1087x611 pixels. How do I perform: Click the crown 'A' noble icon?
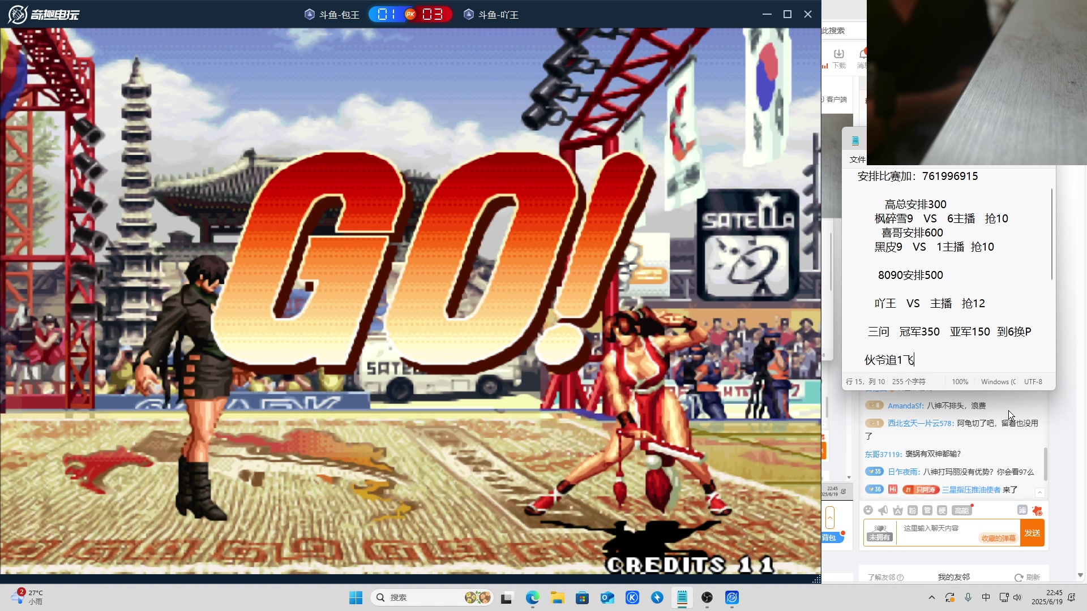coord(897,510)
